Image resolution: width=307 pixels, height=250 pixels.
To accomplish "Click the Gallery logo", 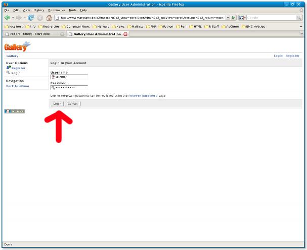I will point(17,47).
